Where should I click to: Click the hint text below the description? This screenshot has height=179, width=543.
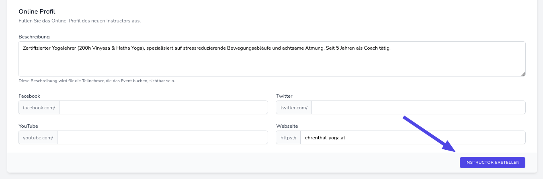pos(96,81)
